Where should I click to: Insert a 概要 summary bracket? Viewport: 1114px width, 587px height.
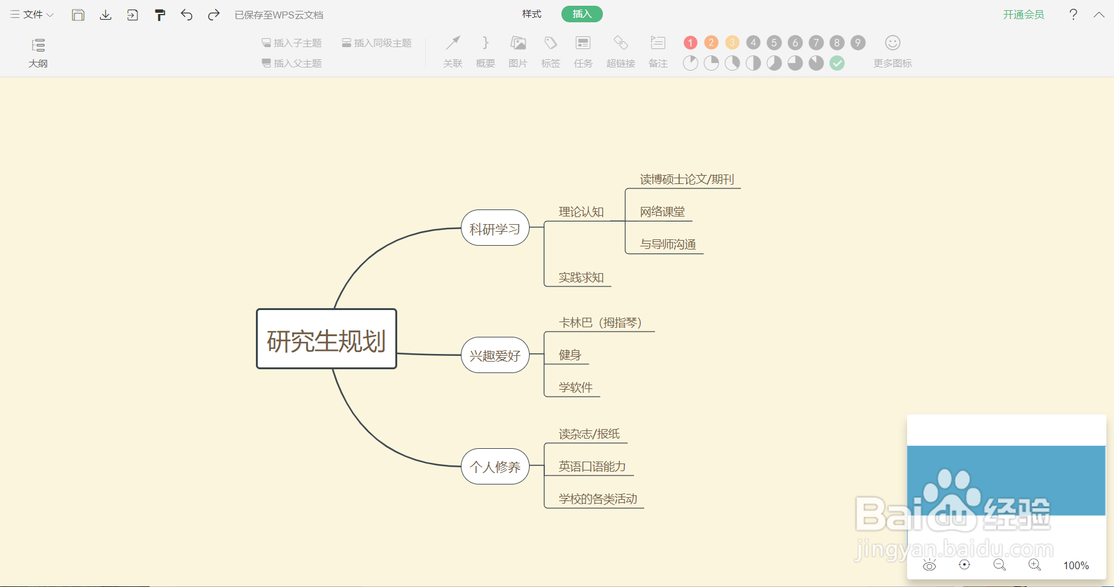coord(486,52)
